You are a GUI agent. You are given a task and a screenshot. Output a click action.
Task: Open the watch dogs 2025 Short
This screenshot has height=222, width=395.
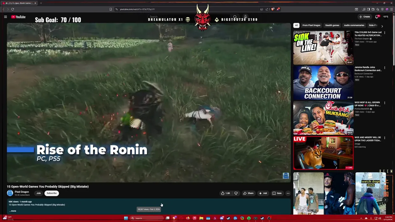click(x=371, y=193)
